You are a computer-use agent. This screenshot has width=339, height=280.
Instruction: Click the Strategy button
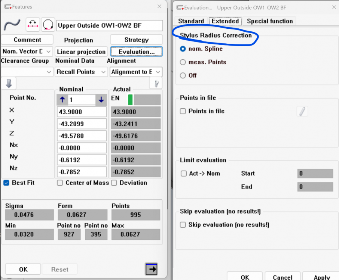tap(137, 40)
